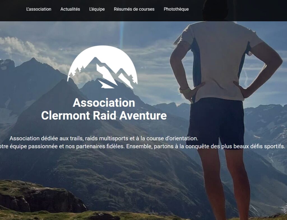Click the vertical light beam in the sky
Viewport: 287px width, 220px height.
122,35
